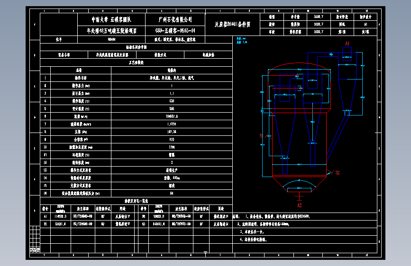The image size is (411, 266).
Task: Select the 操作温度 row label
Action: click(x=81, y=101)
